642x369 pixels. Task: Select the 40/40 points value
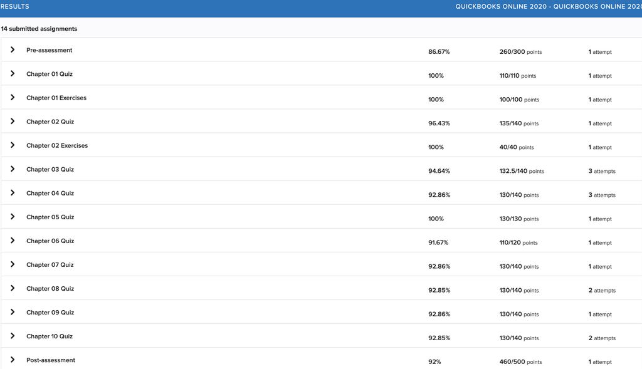coord(517,147)
